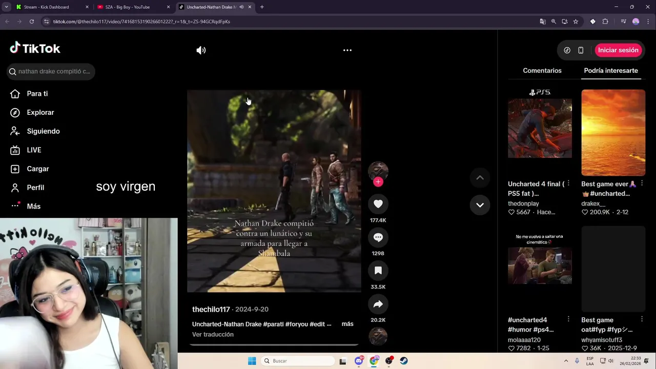Switch to Stream - Kick Dashboard tab
656x369 pixels.
pyautogui.click(x=51, y=7)
